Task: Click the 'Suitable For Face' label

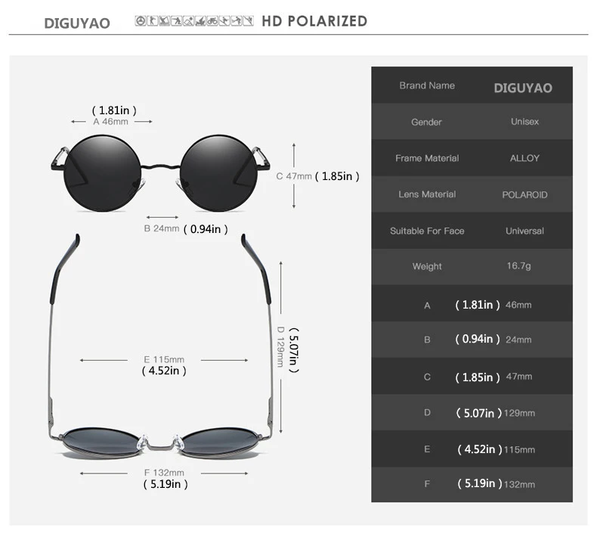Action: pyautogui.click(x=427, y=231)
